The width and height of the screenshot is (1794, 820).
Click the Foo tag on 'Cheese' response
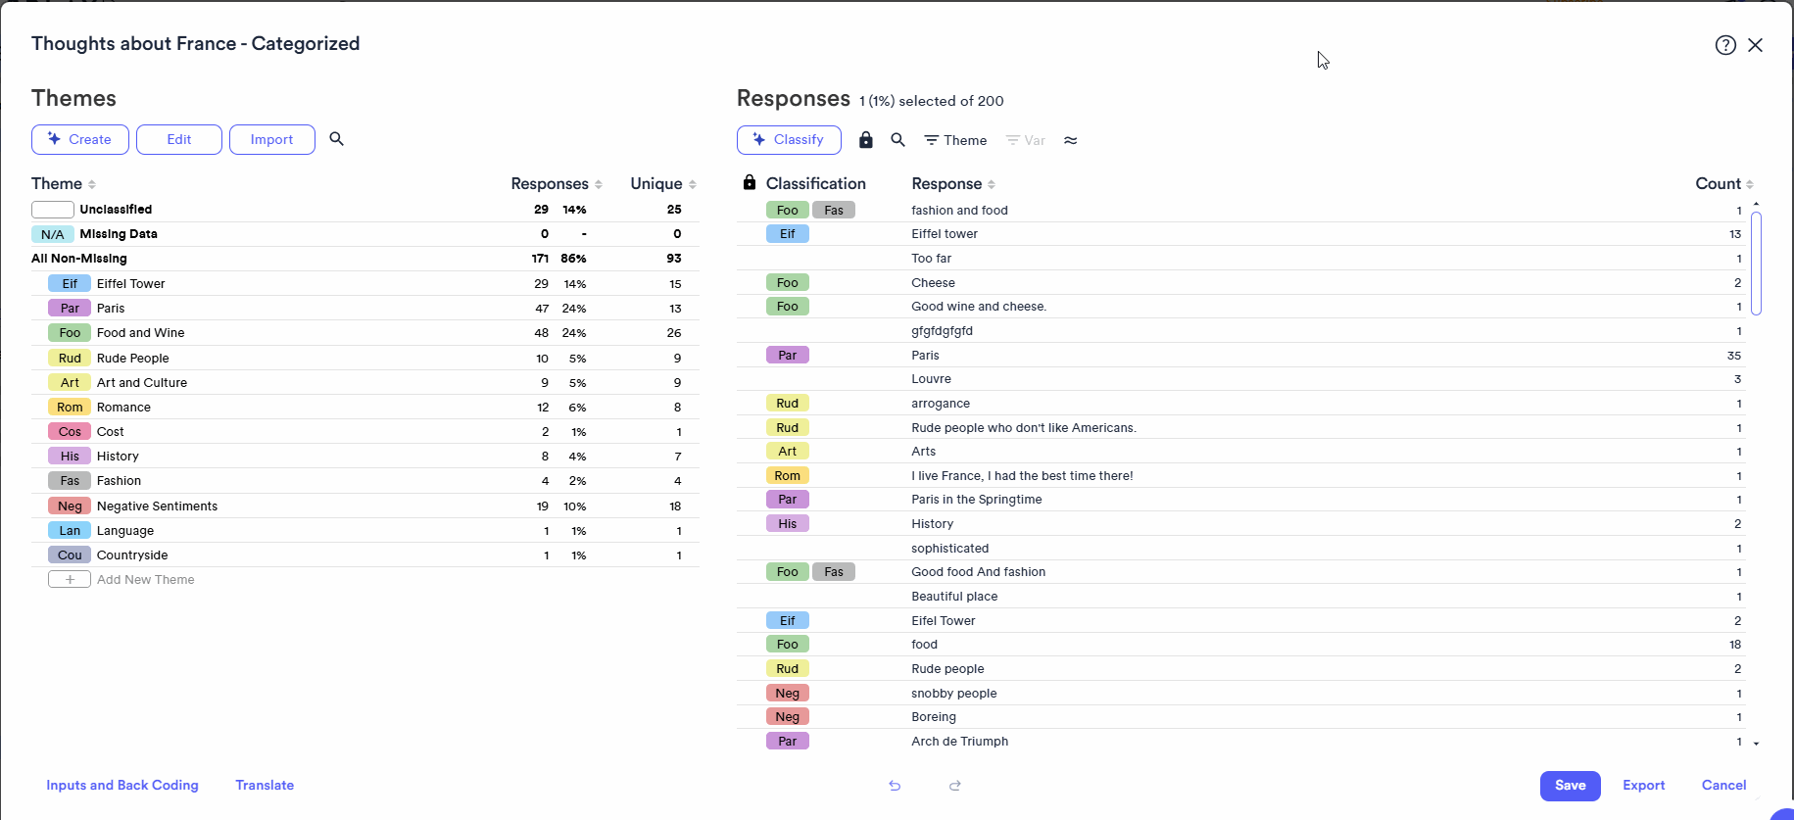(x=788, y=283)
